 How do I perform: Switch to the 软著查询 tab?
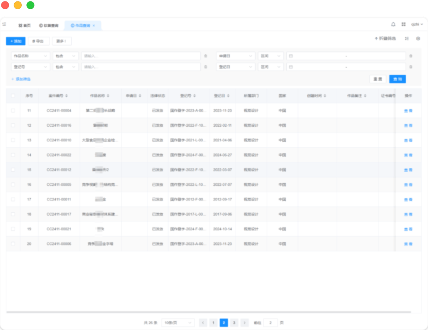pos(49,26)
